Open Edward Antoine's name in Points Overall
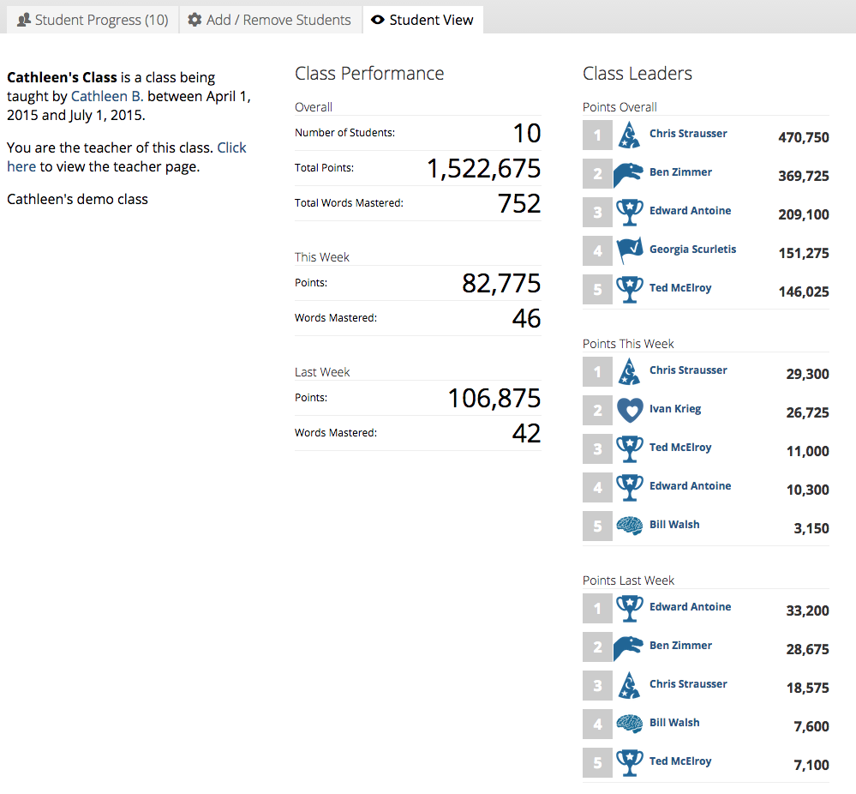 pyautogui.click(x=690, y=211)
